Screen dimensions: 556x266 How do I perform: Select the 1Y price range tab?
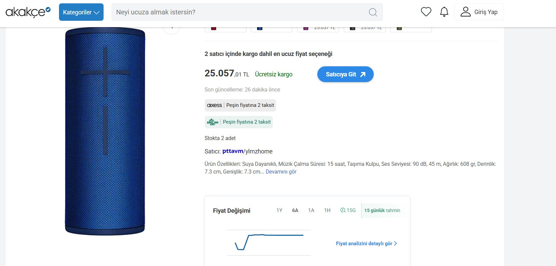(279, 210)
